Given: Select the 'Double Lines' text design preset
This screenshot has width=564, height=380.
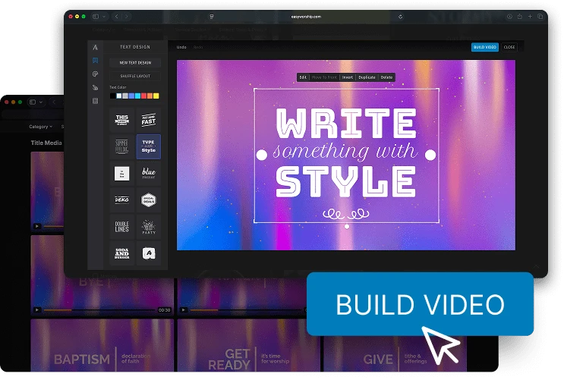Looking at the screenshot, I should tap(122, 227).
